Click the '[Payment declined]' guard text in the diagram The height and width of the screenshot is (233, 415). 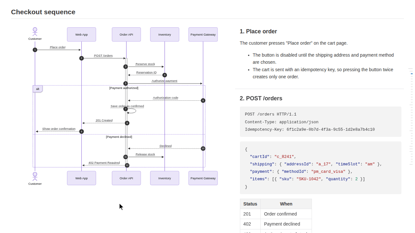click(119, 137)
